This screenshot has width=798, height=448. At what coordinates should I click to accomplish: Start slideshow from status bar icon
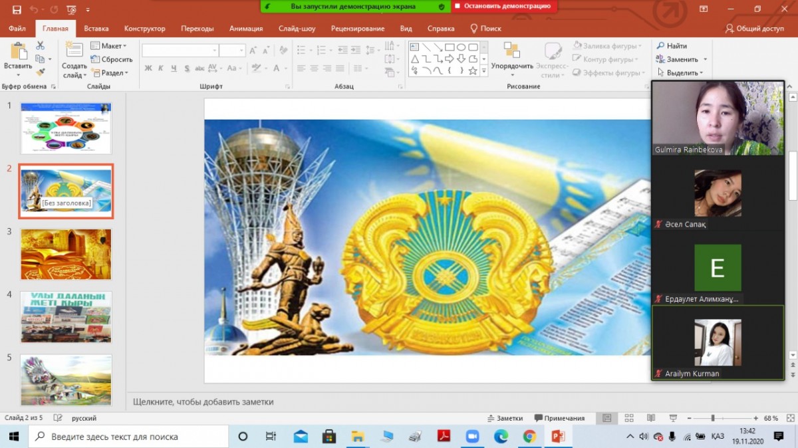[x=673, y=418]
